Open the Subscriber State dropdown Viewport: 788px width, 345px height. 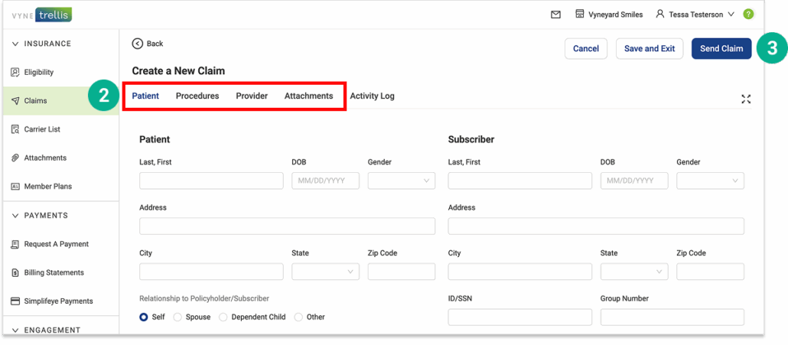(x=633, y=272)
